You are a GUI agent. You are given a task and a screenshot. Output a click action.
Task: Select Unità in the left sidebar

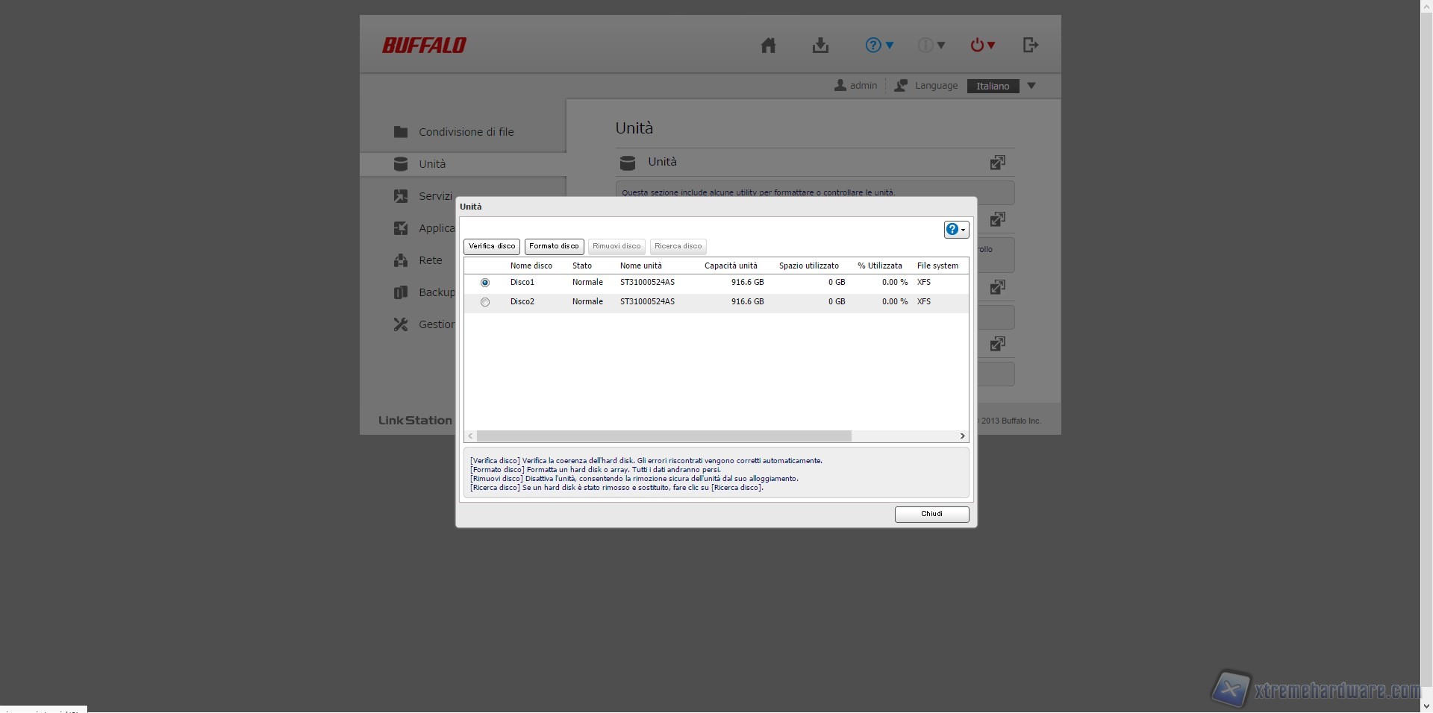pyautogui.click(x=432, y=164)
